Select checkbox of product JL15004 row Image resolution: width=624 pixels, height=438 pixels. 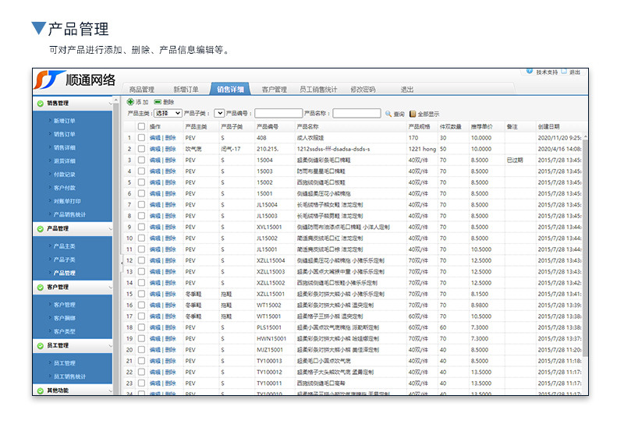141,204
